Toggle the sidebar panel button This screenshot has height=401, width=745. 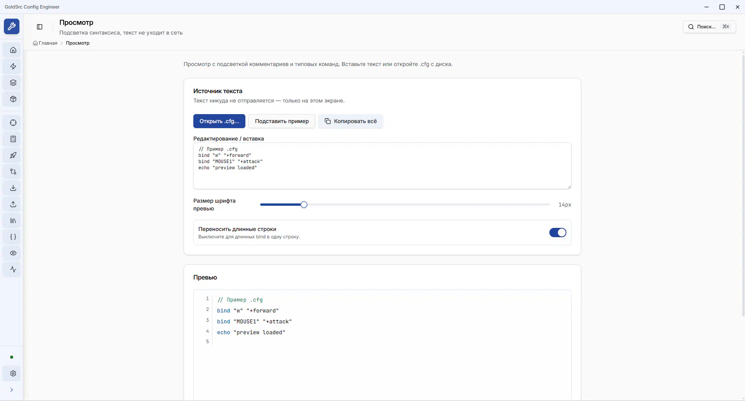pos(40,27)
